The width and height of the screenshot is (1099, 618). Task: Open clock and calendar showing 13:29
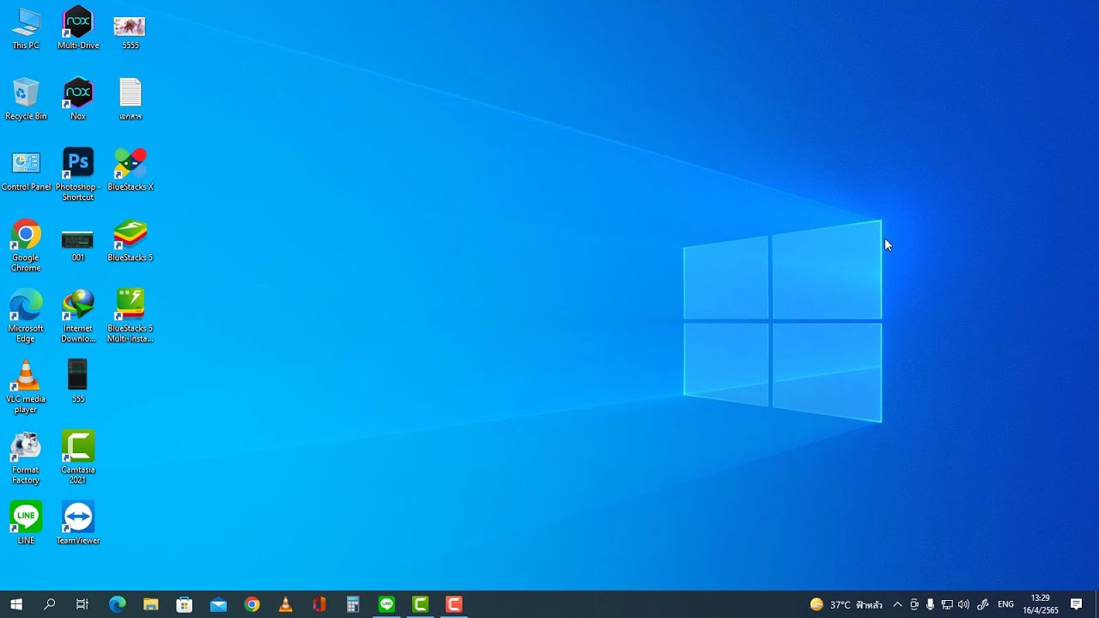coord(1040,604)
